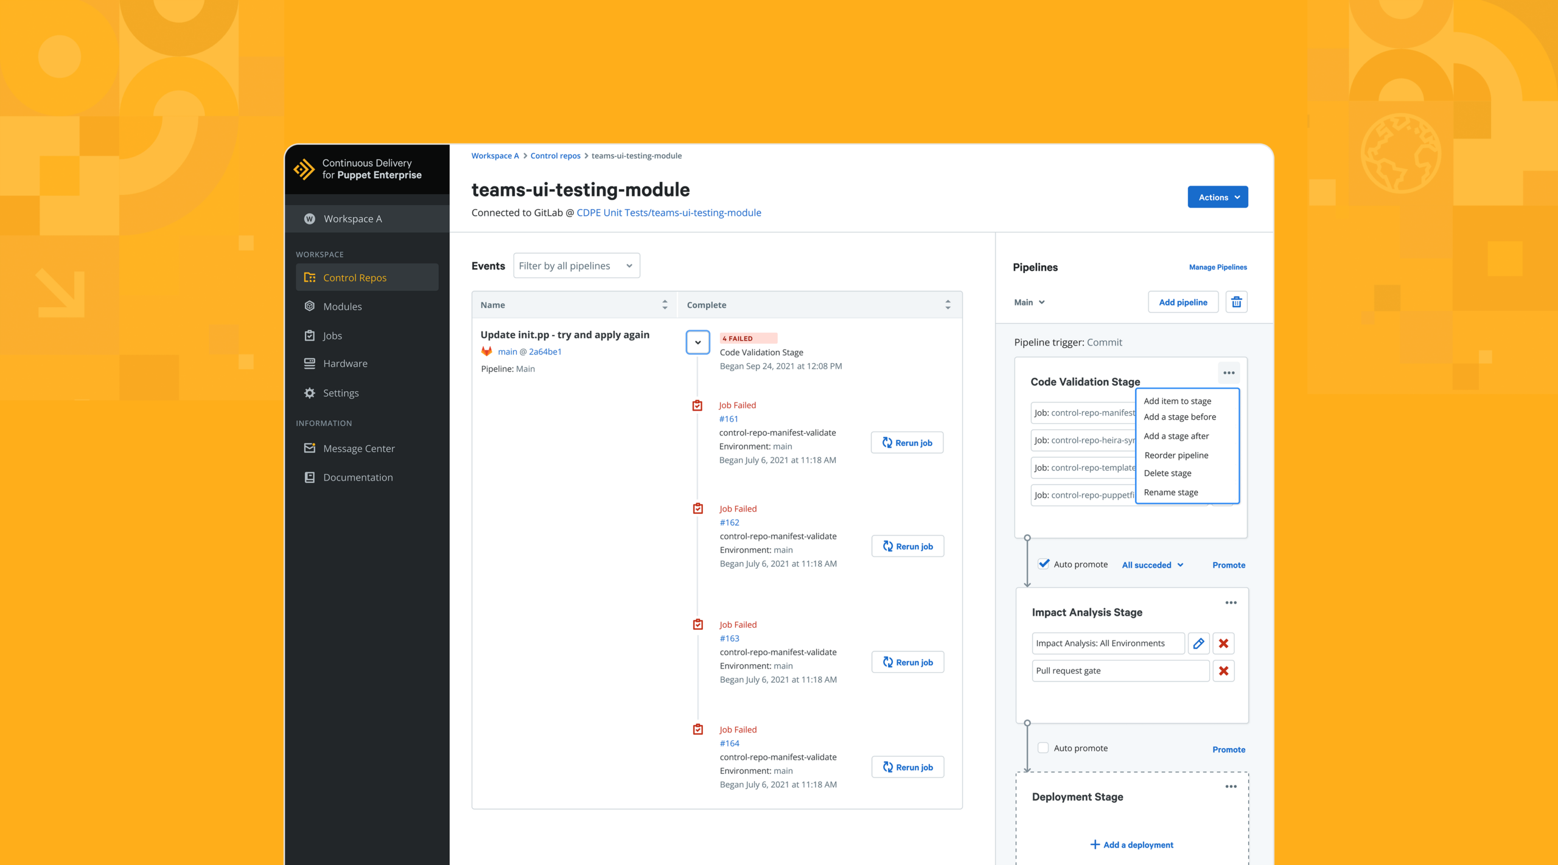Click the Modules cube icon
This screenshot has width=1558, height=865.
(310, 306)
